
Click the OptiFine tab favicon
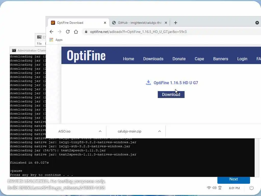(53, 23)
